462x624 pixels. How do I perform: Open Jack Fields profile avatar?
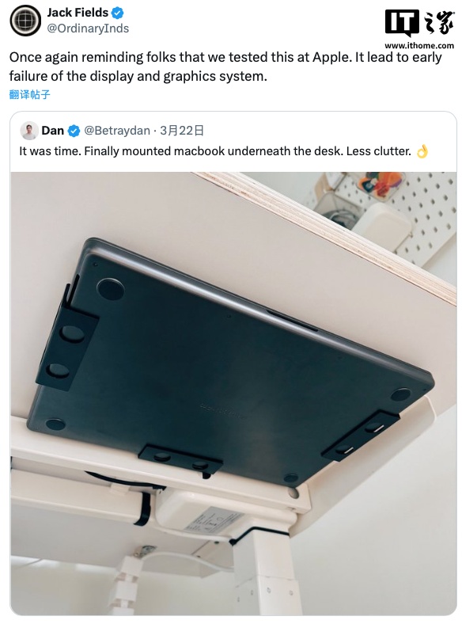click(25, 21)
